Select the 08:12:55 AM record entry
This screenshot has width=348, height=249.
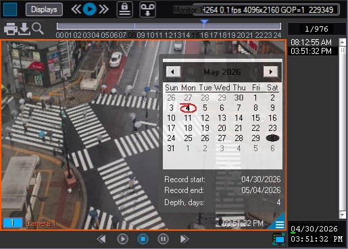[311, 42]
